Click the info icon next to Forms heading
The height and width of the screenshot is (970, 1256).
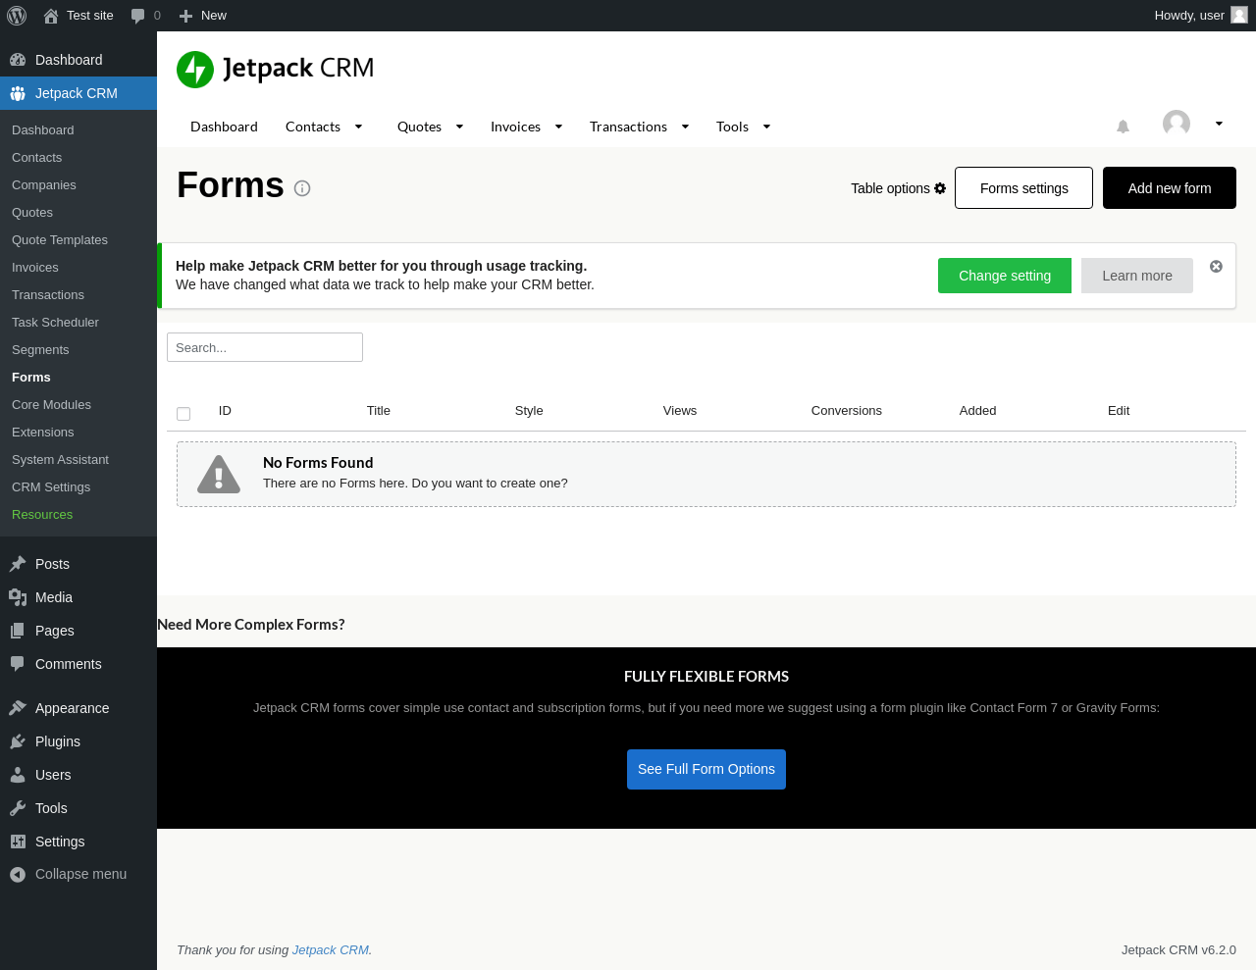tap(302, 188)
